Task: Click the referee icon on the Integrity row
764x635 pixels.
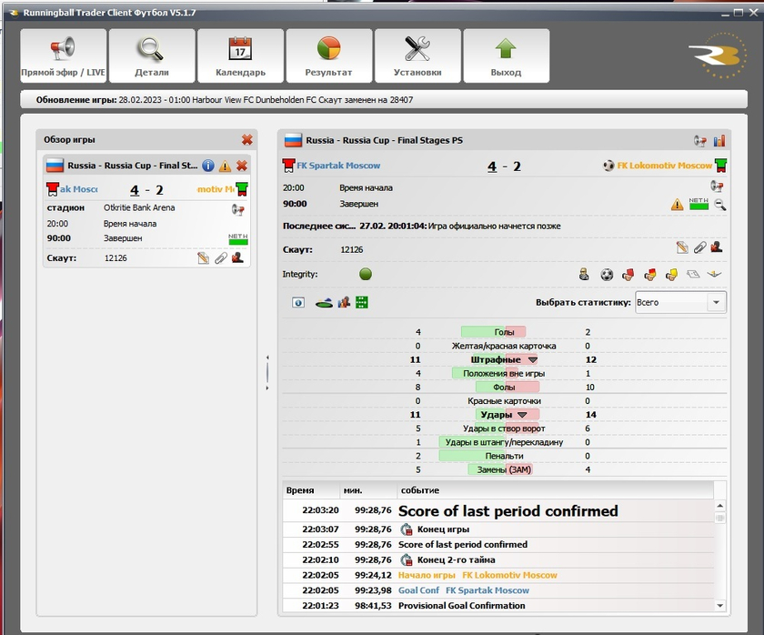Action: [x=584, y=275]
